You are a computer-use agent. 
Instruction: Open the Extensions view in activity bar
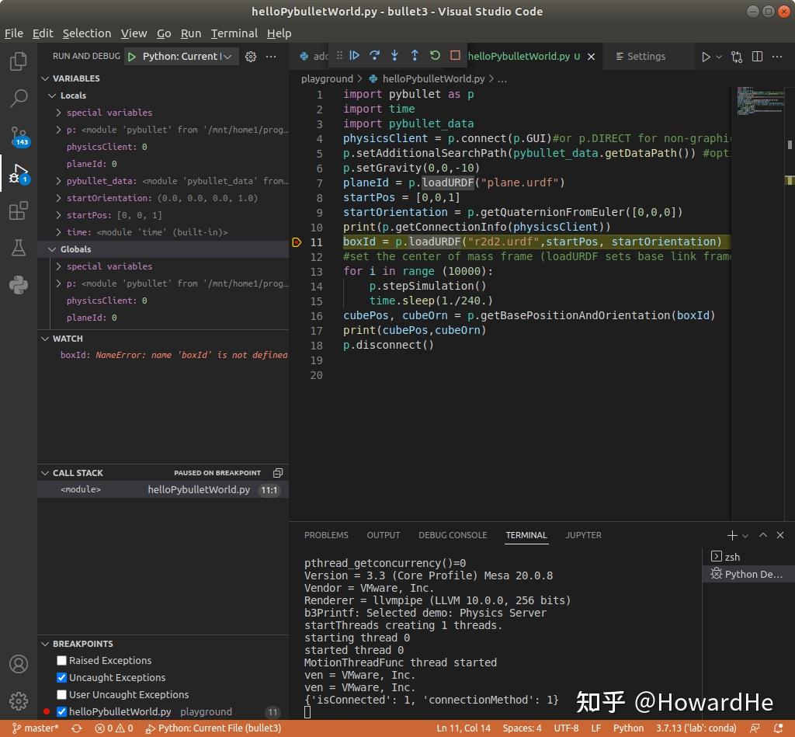point(19,210)
